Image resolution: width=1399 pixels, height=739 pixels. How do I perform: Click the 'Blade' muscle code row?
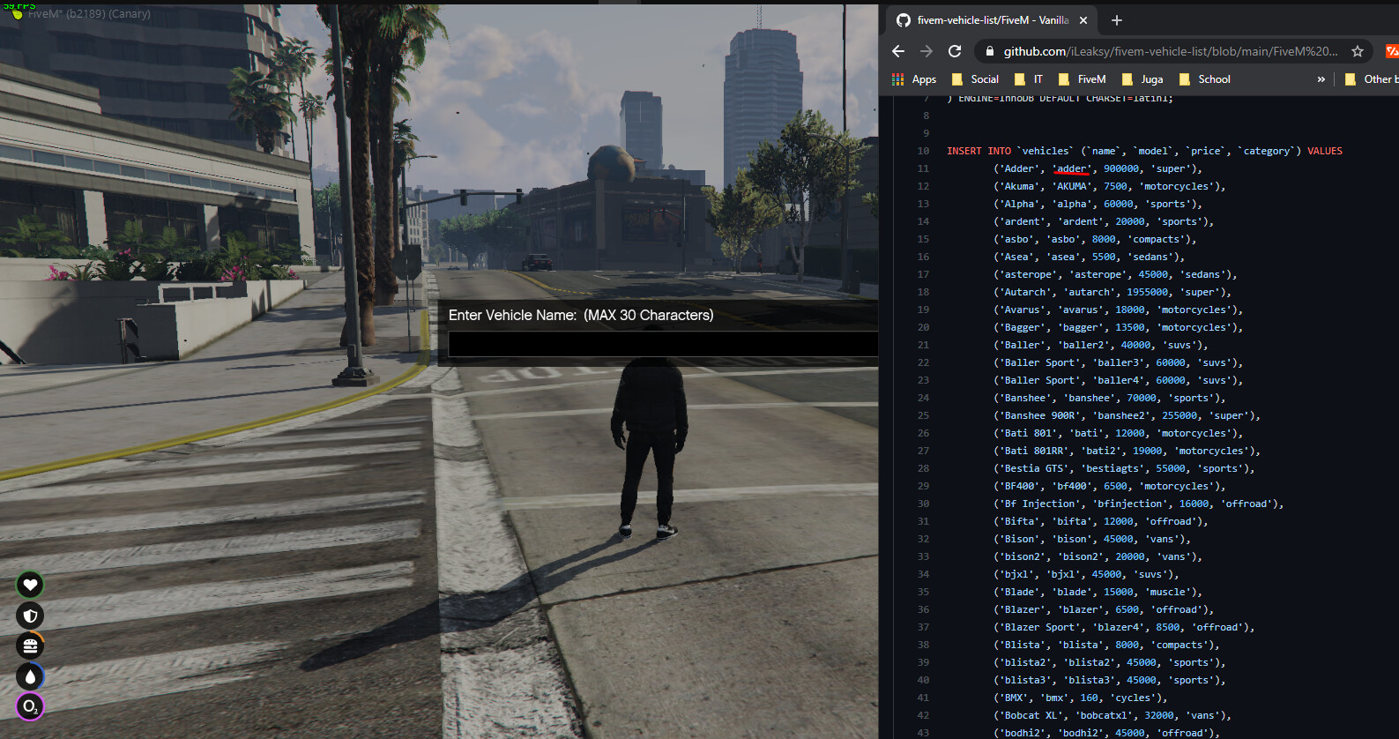(x=1098, y=592)
